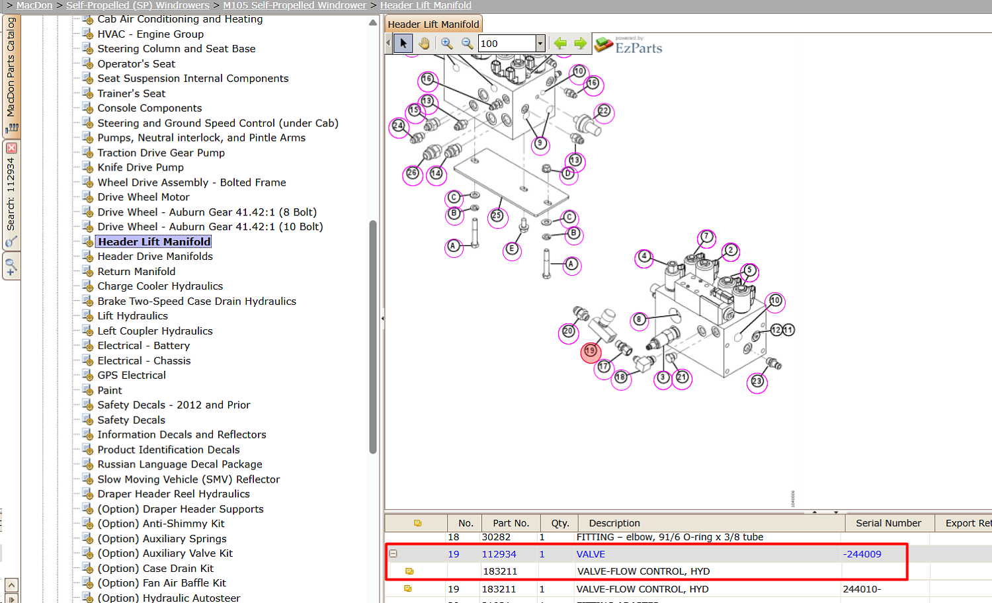The width and height of the screenshot is (992, 603).
Task: Click callout 7 on the lower manifold
Action: [706, 237]
